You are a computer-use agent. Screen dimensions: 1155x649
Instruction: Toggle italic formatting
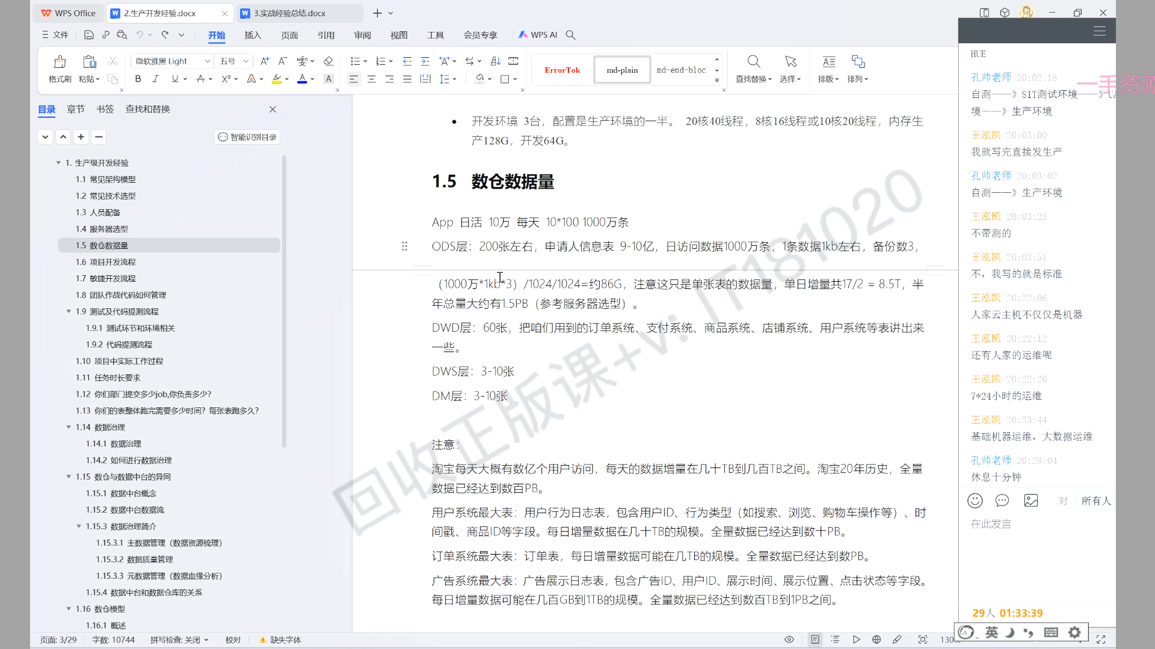(155, 79)
